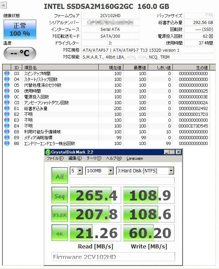The image size is (219, 269).
Task: Click the blue status orb for ID E3
Action: click(x=7, y=120)
